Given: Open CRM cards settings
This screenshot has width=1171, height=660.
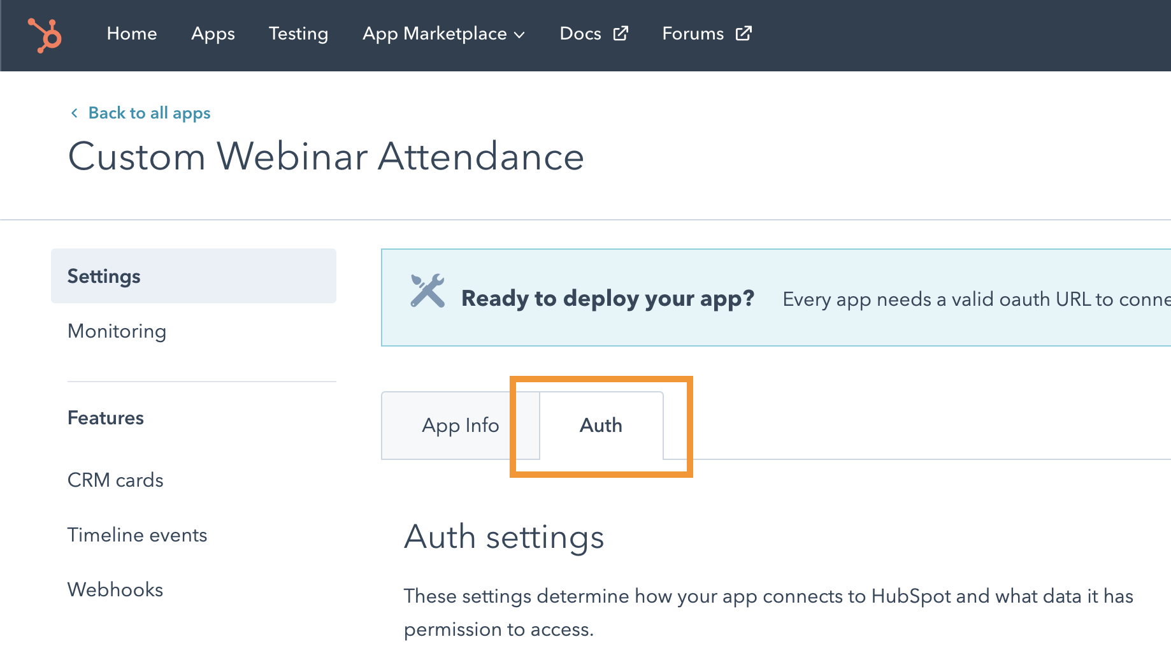Looking at the screenshot, I should (x=115, y=480).
